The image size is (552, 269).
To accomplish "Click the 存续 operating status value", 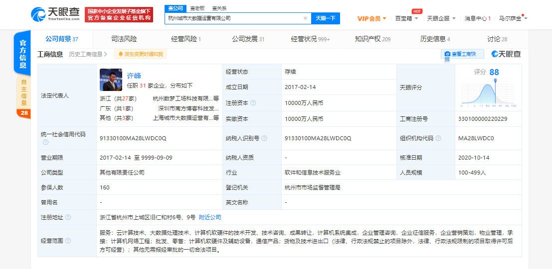I will (x=290, y=72).
